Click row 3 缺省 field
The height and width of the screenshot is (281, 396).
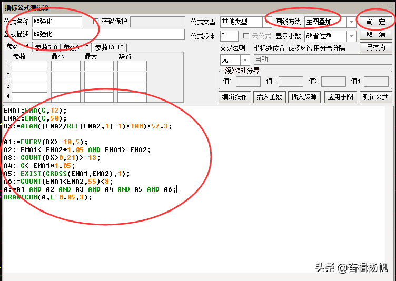pyautogui.click(x=132, y=87)
